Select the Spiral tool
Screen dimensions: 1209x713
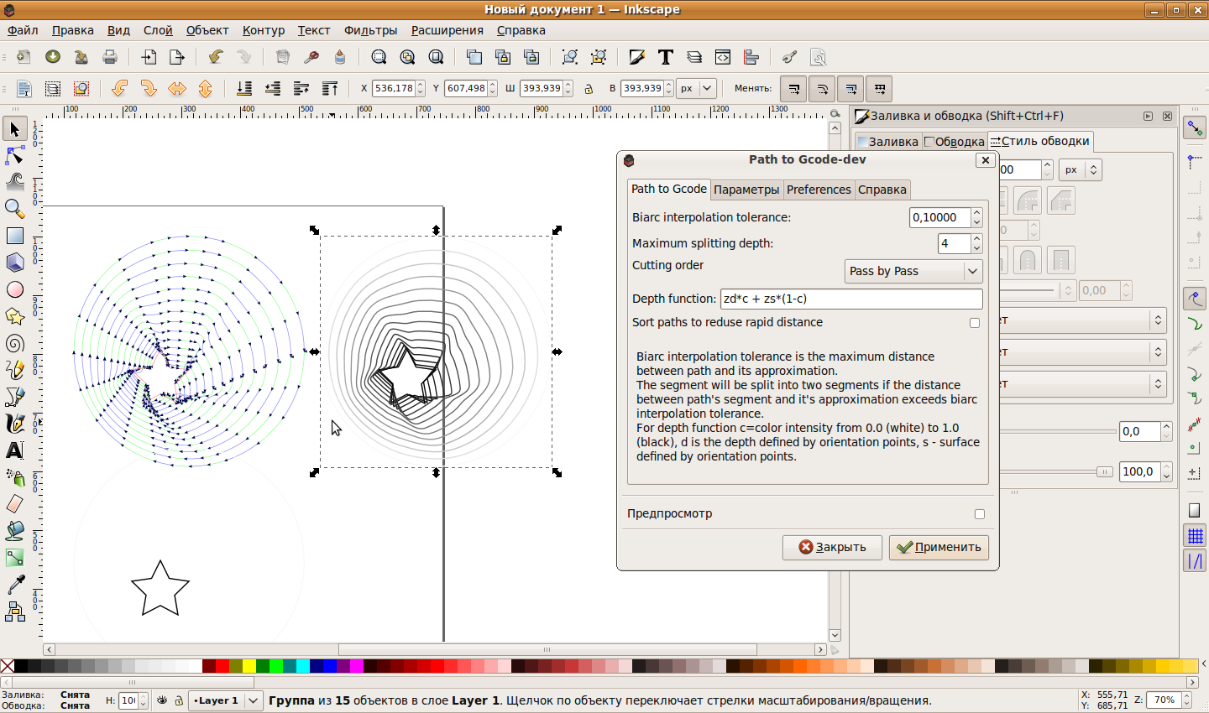[14, 343]
